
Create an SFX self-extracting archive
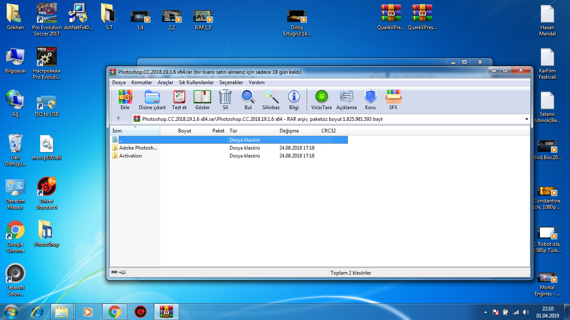[393, 100]
